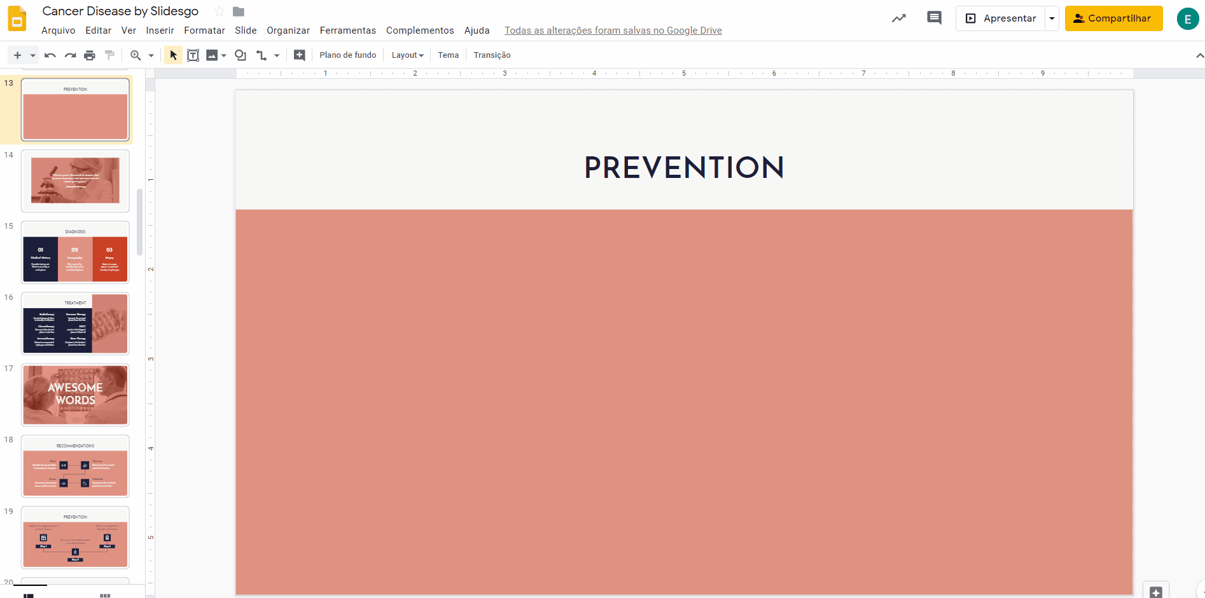Image resolution: width=1205 pixels, height=598 pixels.
Task: Open the Slide menu
Action: [x=246, y=31]
